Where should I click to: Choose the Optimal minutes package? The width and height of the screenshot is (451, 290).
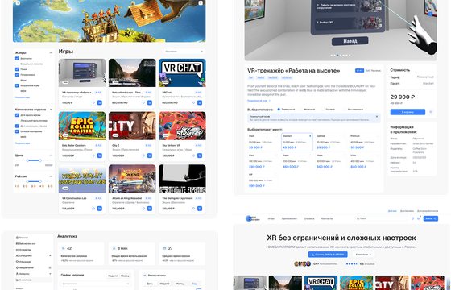(x=331, y=142)
